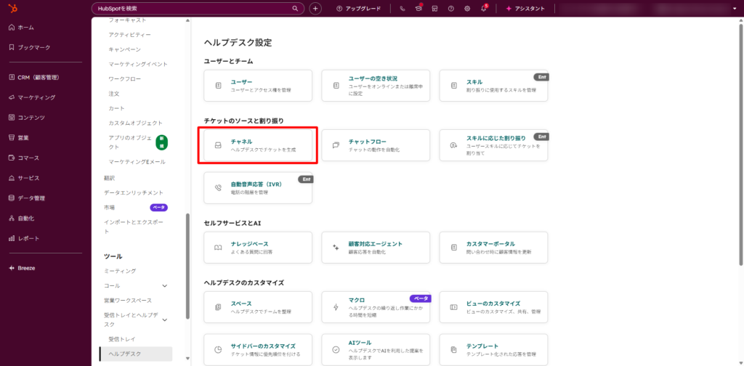Screen dimensions: 744x366
Task: Open the notifications bell icon
Action: [x=483, y=9]
